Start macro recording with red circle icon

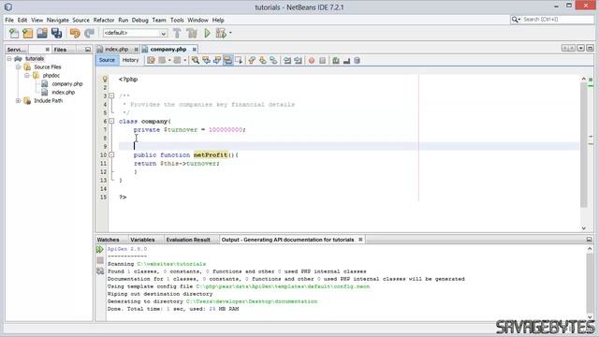point(312,60)
